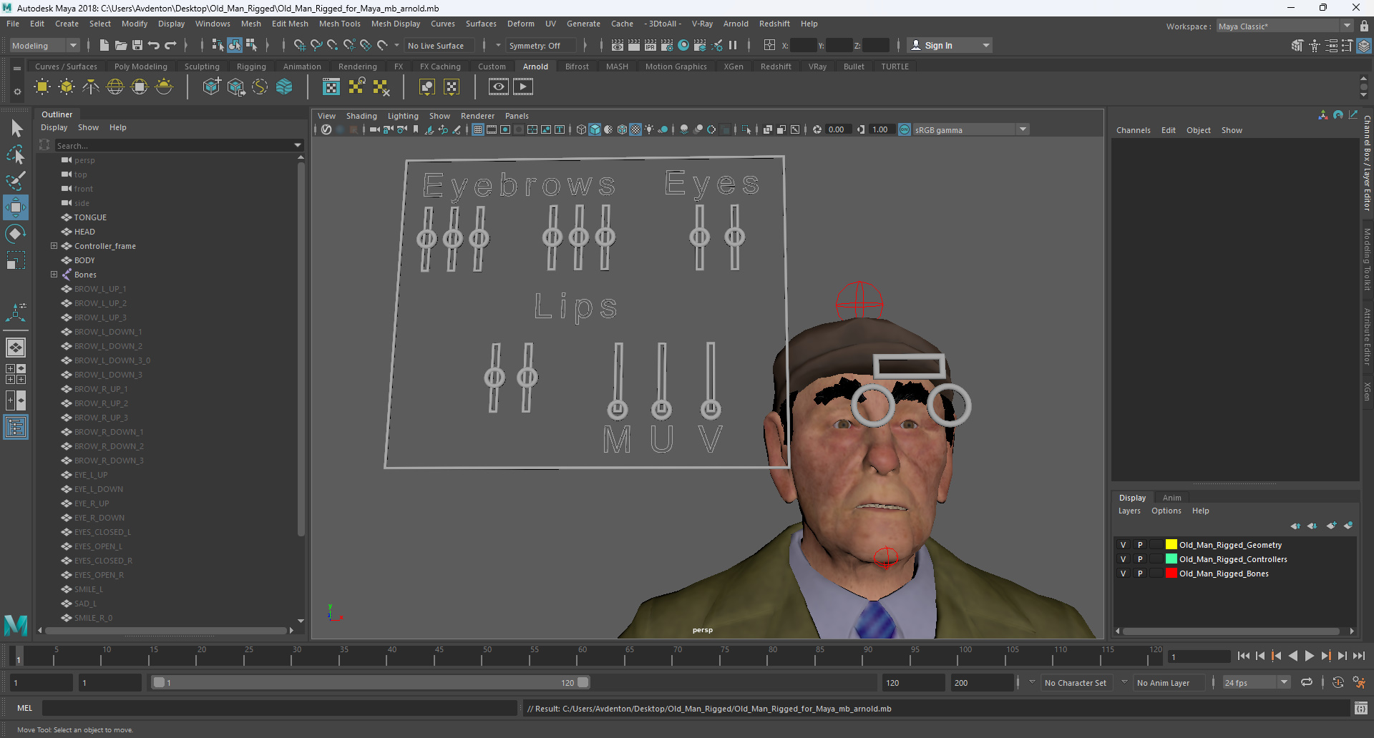1374x738 pixels.
Task: Undo the last action
Action: (x=154, y=45)
